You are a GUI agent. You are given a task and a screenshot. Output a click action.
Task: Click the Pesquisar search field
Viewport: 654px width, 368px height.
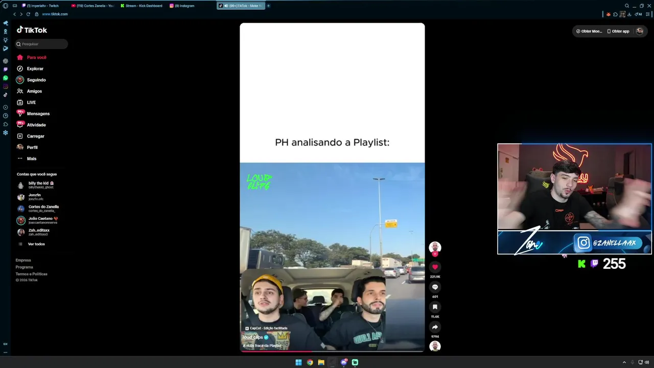click(x=41, y=44)
